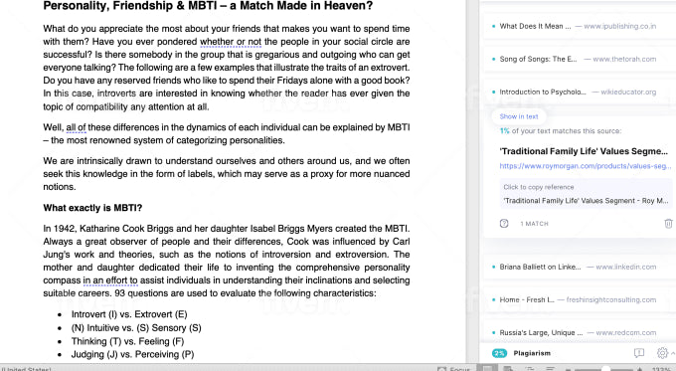
Task: Adjust the zoom slider handle
Action: tap(605, 369)
